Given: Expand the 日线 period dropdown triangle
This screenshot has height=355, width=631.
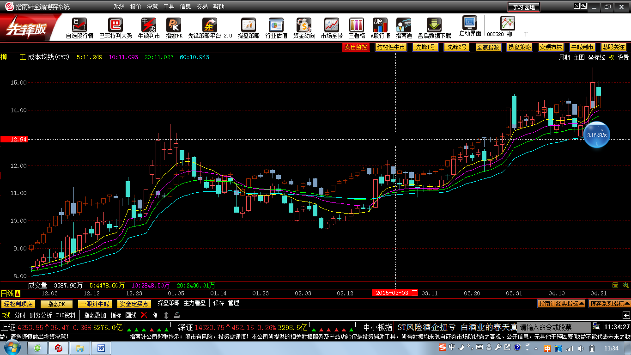Looking at the screenshot, I should pos(18,293).
